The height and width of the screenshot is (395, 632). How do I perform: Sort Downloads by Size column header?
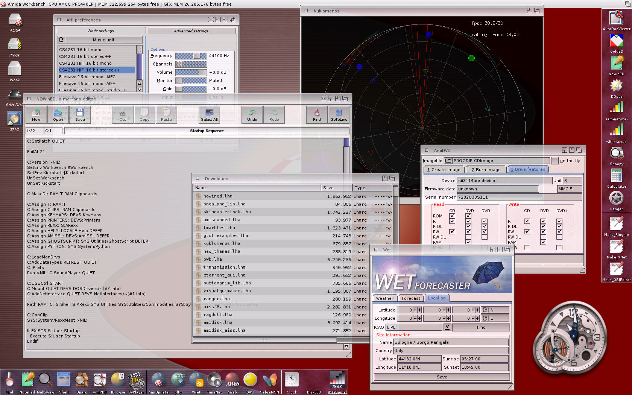tap(337, 188)
